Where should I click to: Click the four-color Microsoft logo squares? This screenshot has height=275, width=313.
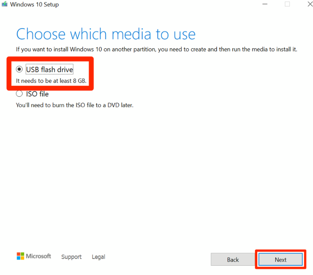(21, 256)
